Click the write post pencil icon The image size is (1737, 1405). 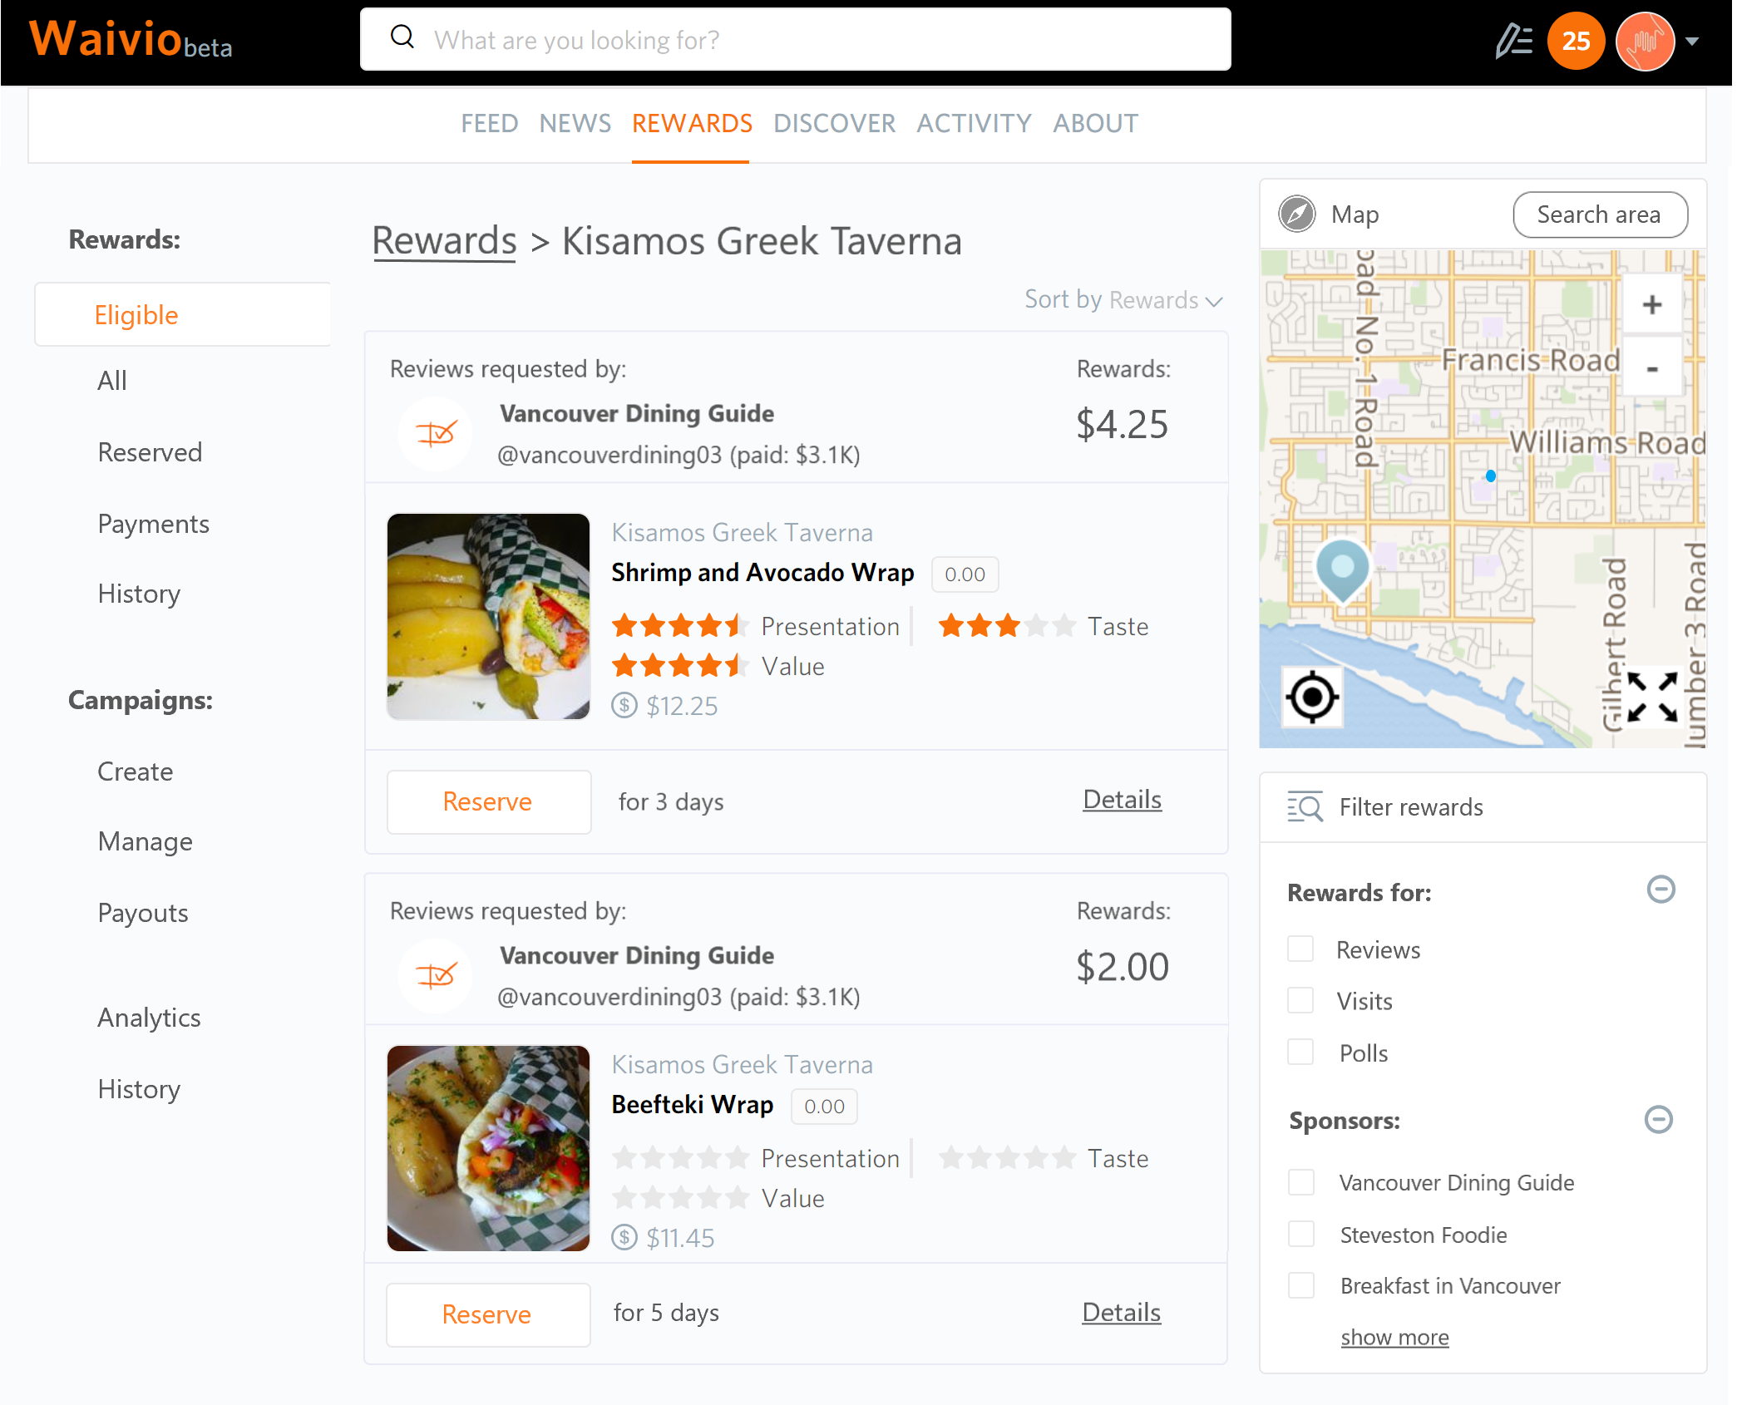pyautogui.click(x=1513, y=41)
